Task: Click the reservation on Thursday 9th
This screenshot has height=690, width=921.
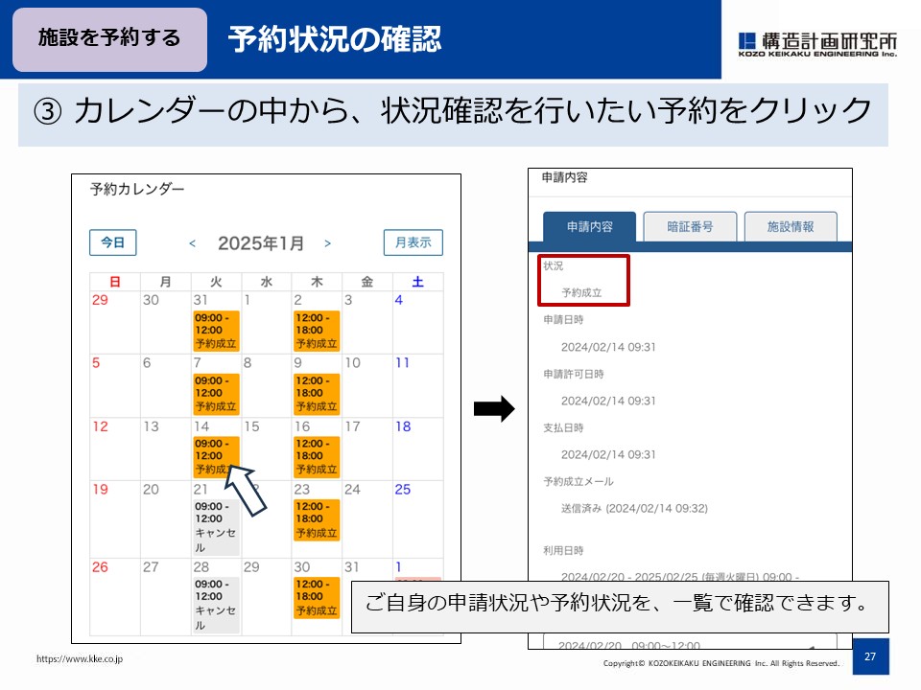Action: pos(317,393)
